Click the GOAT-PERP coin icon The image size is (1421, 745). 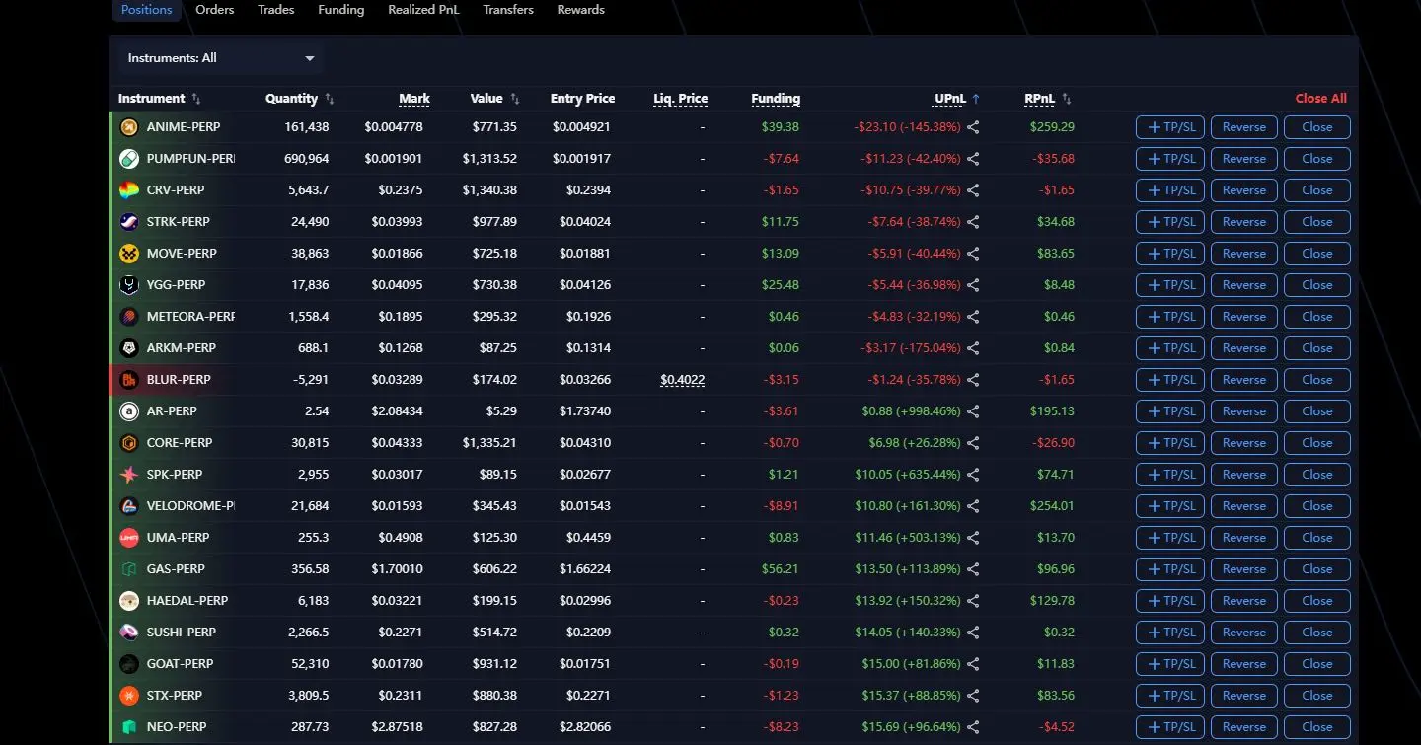point(129,664)
